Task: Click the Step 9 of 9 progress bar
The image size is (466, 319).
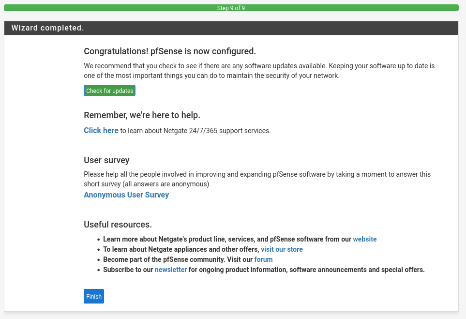Action: click(x=231, y=8)
